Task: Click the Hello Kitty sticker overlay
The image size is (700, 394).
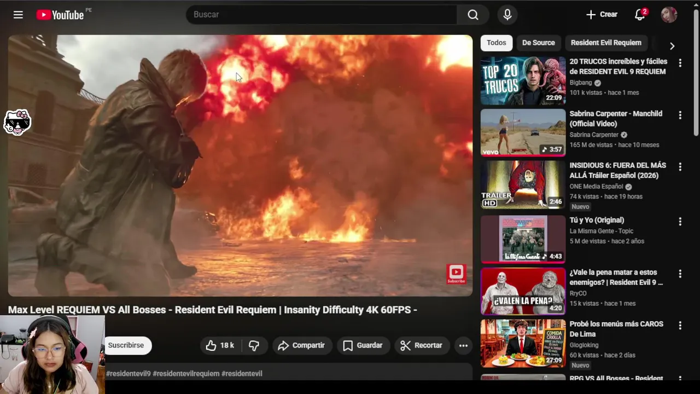Action: tap(17, 123)
